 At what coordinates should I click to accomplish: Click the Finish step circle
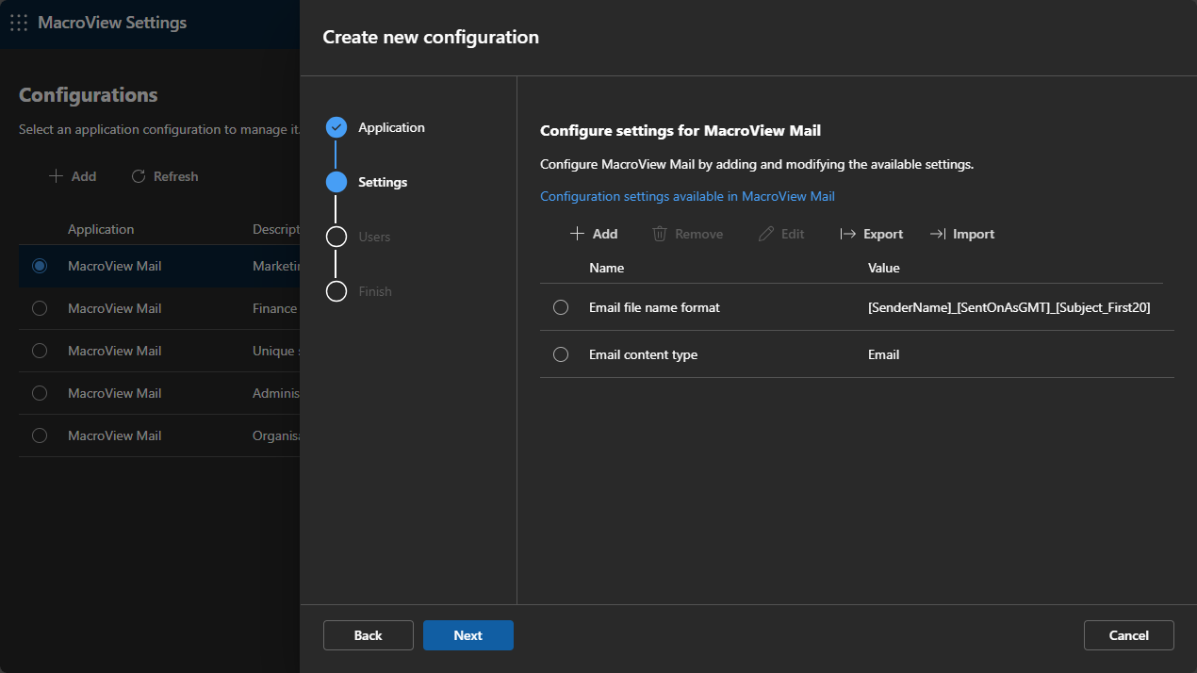[x=336, y=291]
